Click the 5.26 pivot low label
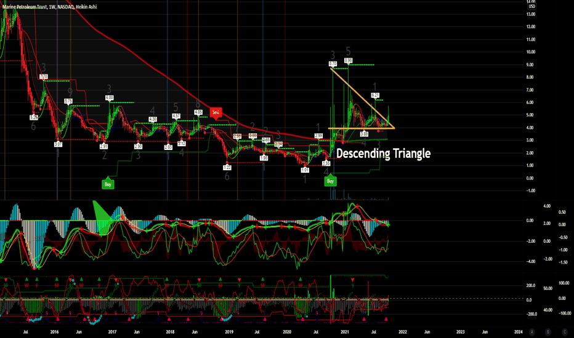The height and width of the screenshot is (338, 574). (x=34, y=117)
